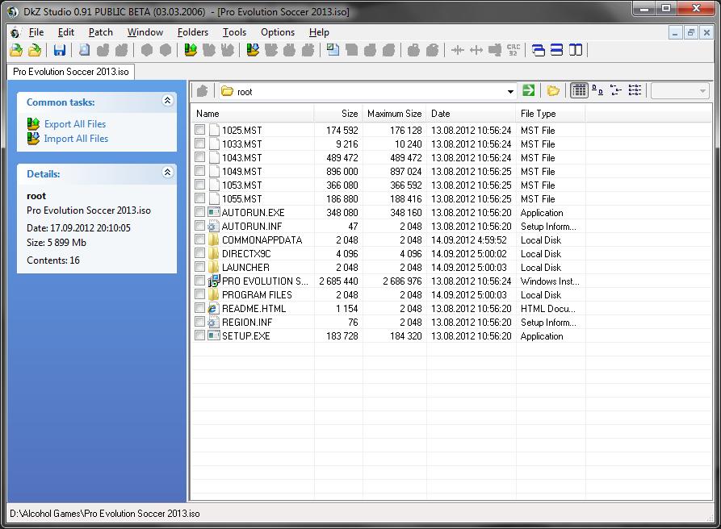
Task: Tick the checkbox for 1055.MST
Action: 199,198
